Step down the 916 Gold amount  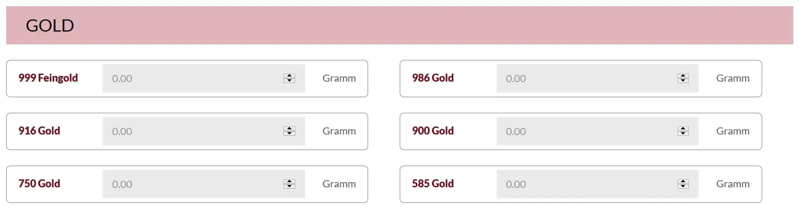pyautogui.click(x=289, y=134)
